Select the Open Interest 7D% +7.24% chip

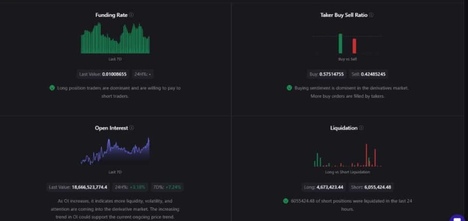pyautogui.click(x=167, y=187)
